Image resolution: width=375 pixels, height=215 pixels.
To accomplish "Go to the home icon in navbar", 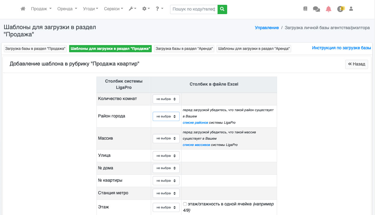I will click(x=23, y=9).
